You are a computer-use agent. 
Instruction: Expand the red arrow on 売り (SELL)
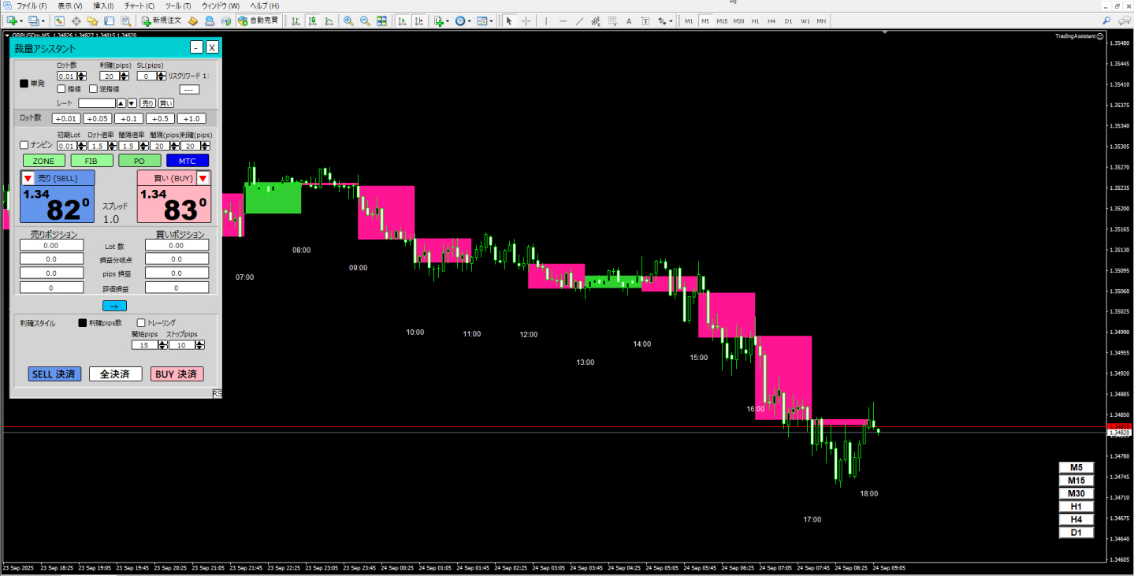28,179
